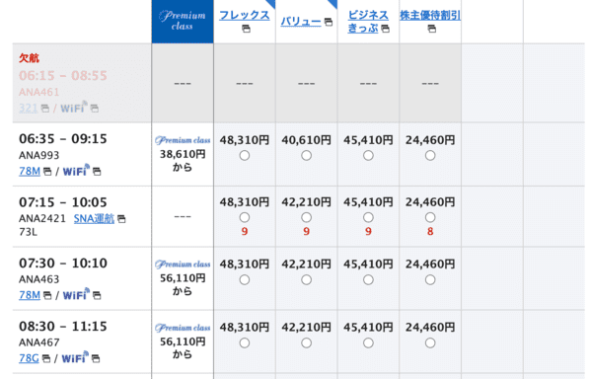Select 48,310円 フレックス fare for ANA993
The width and height of the screenshot is (591, 379).
245,155
